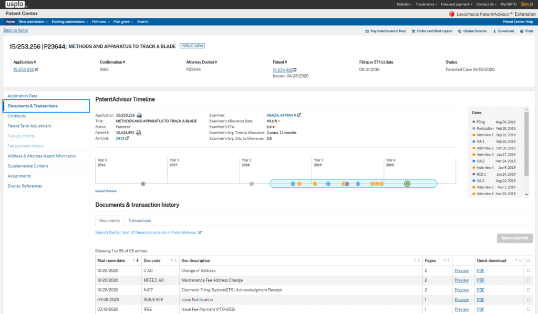Click the Filing marker in Year 0 of timeline

(x=143, y=184)
